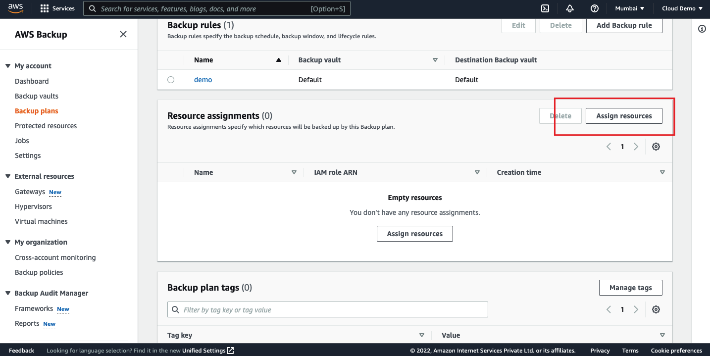This screenshot has height=356, width=710.
Task: Open Frameworks in the sidebar
Action: (34, 308)
